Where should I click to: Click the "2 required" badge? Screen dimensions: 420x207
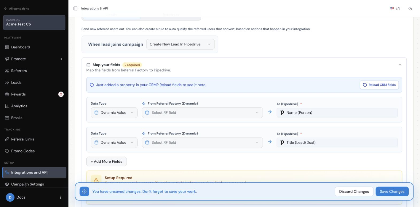click(132, 65)
